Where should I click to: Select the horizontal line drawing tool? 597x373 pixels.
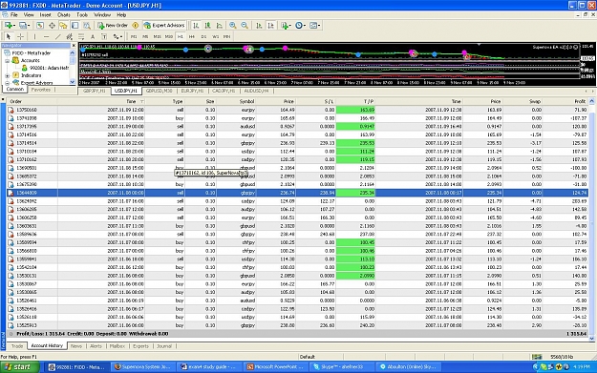click(x=46, y=36)
